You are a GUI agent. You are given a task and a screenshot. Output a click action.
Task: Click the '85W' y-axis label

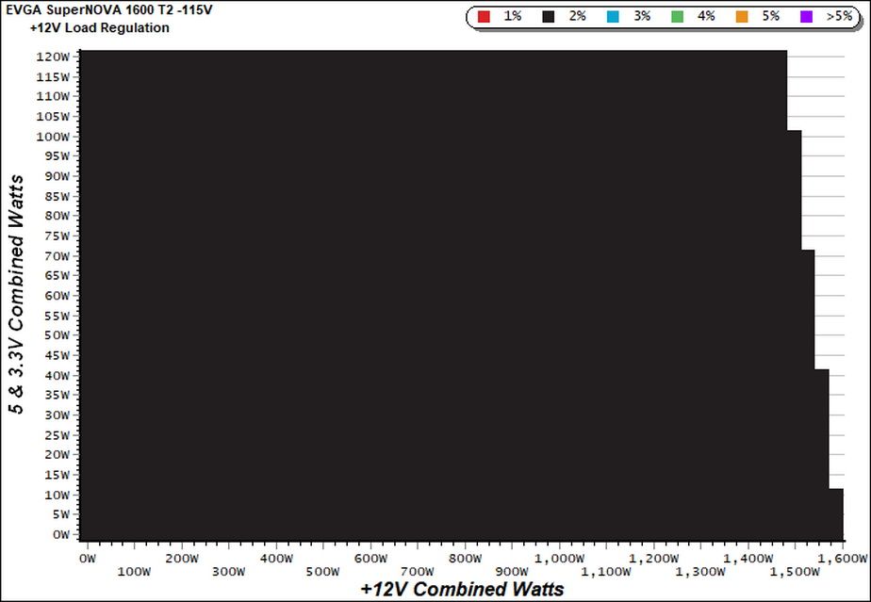(x=58, y=196)
